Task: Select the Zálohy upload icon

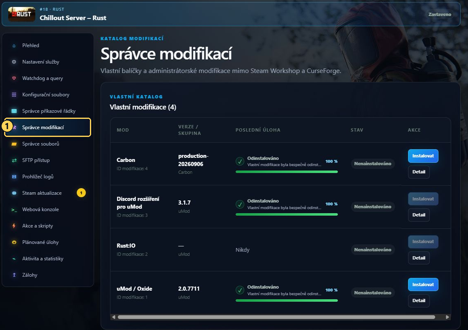Action: [x=14, y=275]
